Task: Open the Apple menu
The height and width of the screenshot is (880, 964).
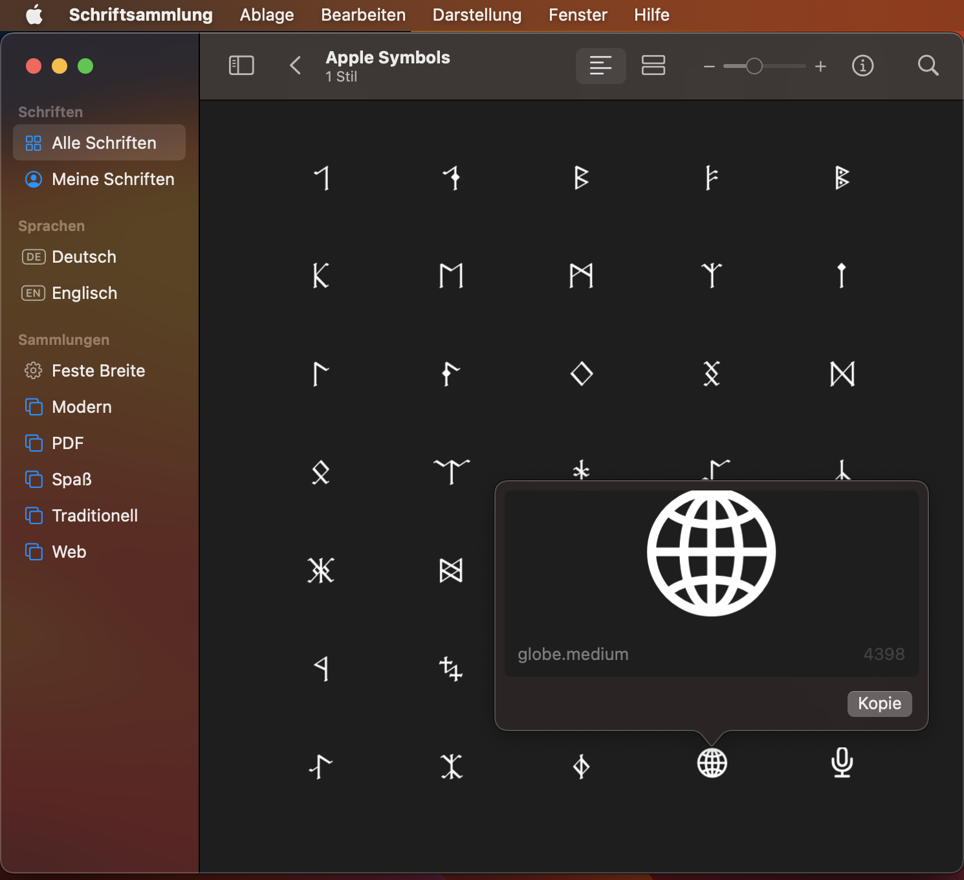Action: pyautogui.click(x=35, y=15)
